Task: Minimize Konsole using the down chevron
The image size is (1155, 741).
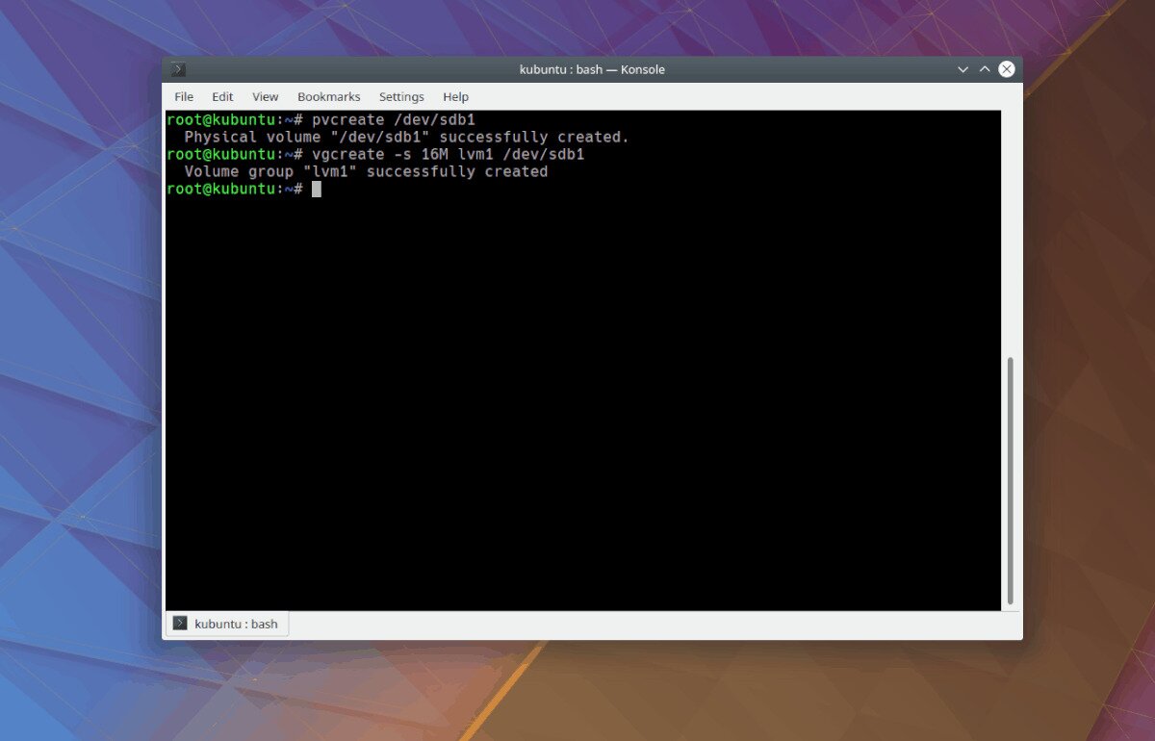Action: tap(962, 68)
